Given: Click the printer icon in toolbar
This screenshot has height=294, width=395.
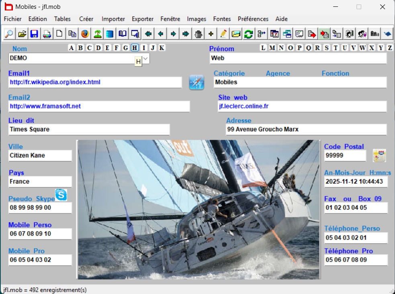Looking at the screenshot, I should (x=47, y=34).
